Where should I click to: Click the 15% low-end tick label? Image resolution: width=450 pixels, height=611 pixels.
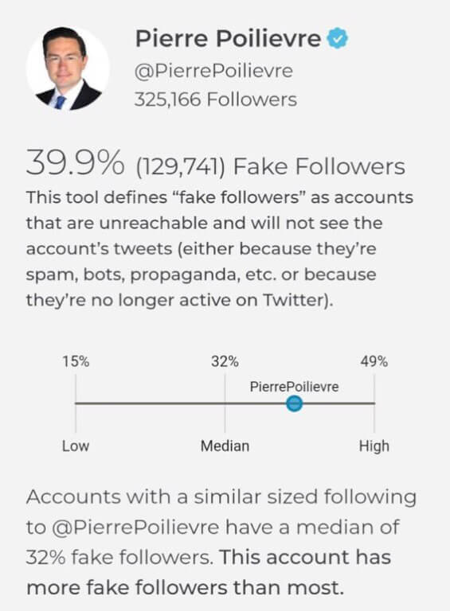[76, 362]
